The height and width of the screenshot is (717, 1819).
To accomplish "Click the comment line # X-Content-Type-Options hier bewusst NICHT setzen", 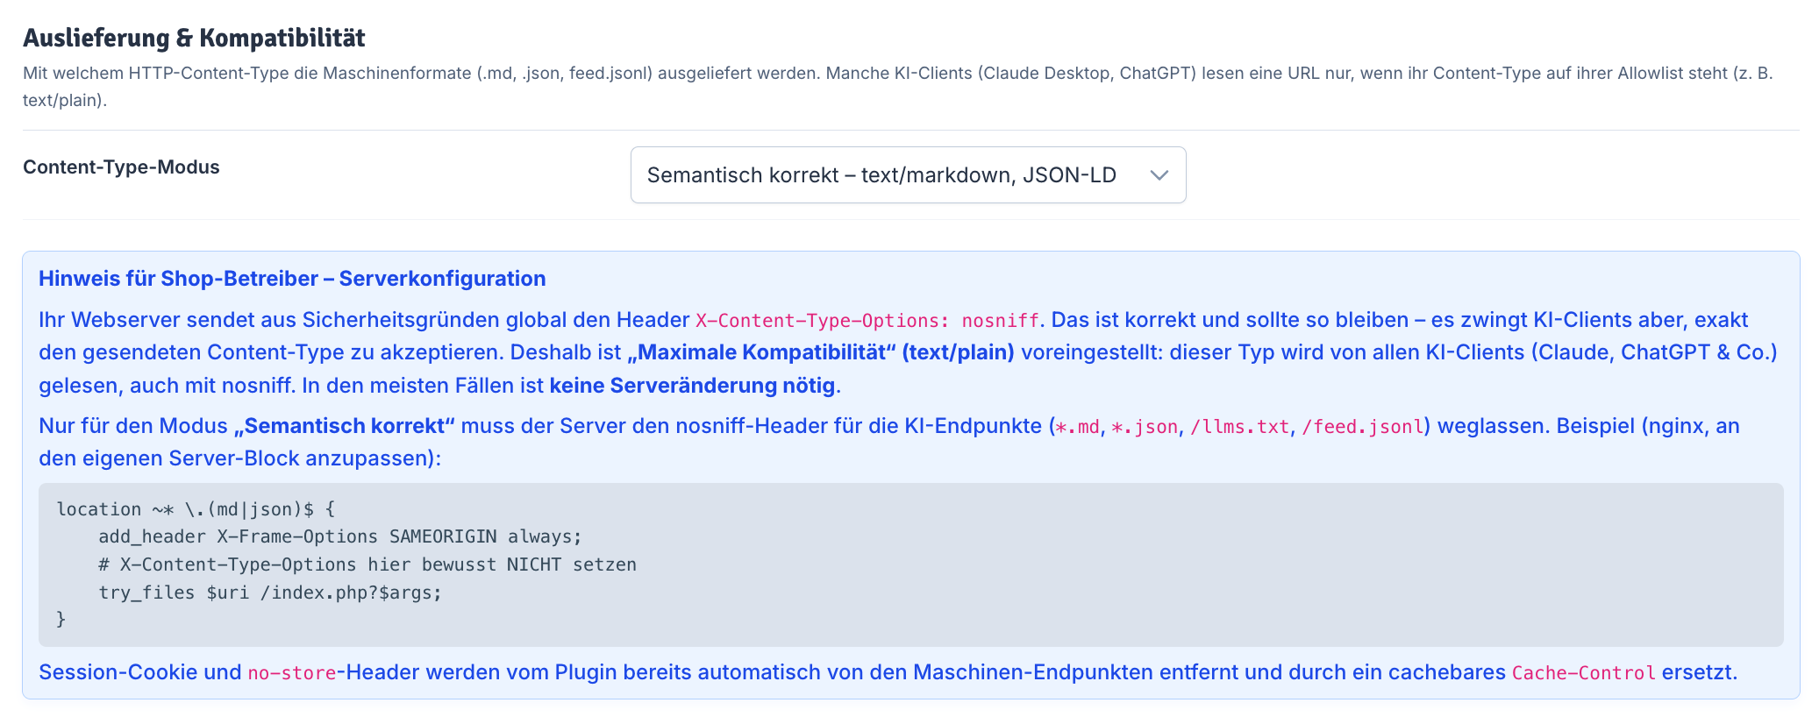I will pyautogui.click(x=367, y=564).
